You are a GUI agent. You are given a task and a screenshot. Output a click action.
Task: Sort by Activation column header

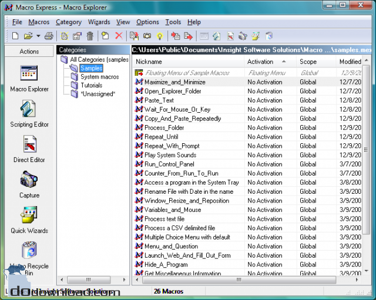coord(270,62)
